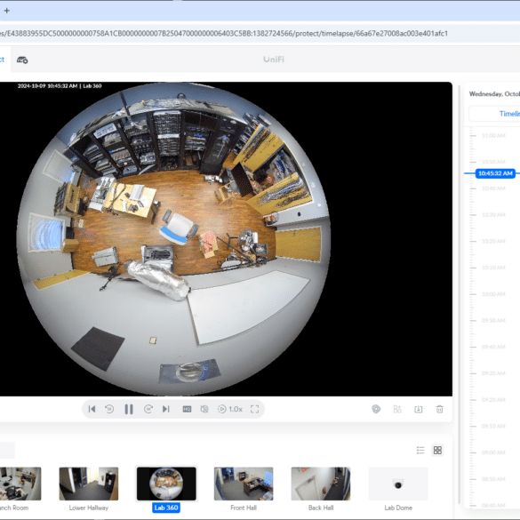Viewport: 520px width, 520px height.
Task: Download the video clip
Action: pyautogui.click(x=419, y=409)
